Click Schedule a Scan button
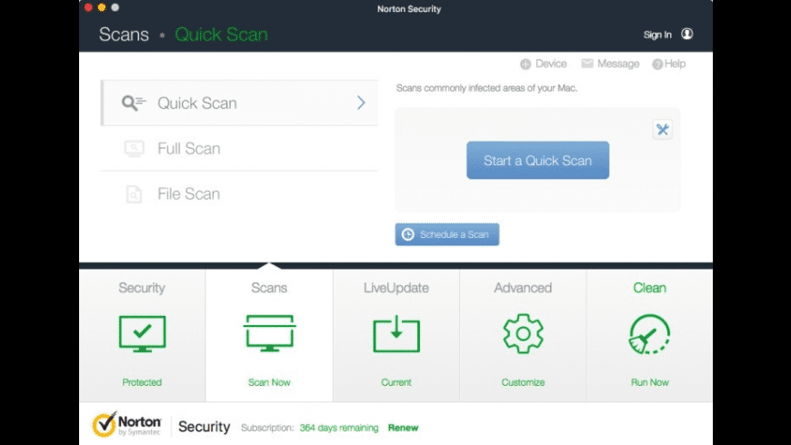This screenshot has height=445, width=791. [447, 234]
